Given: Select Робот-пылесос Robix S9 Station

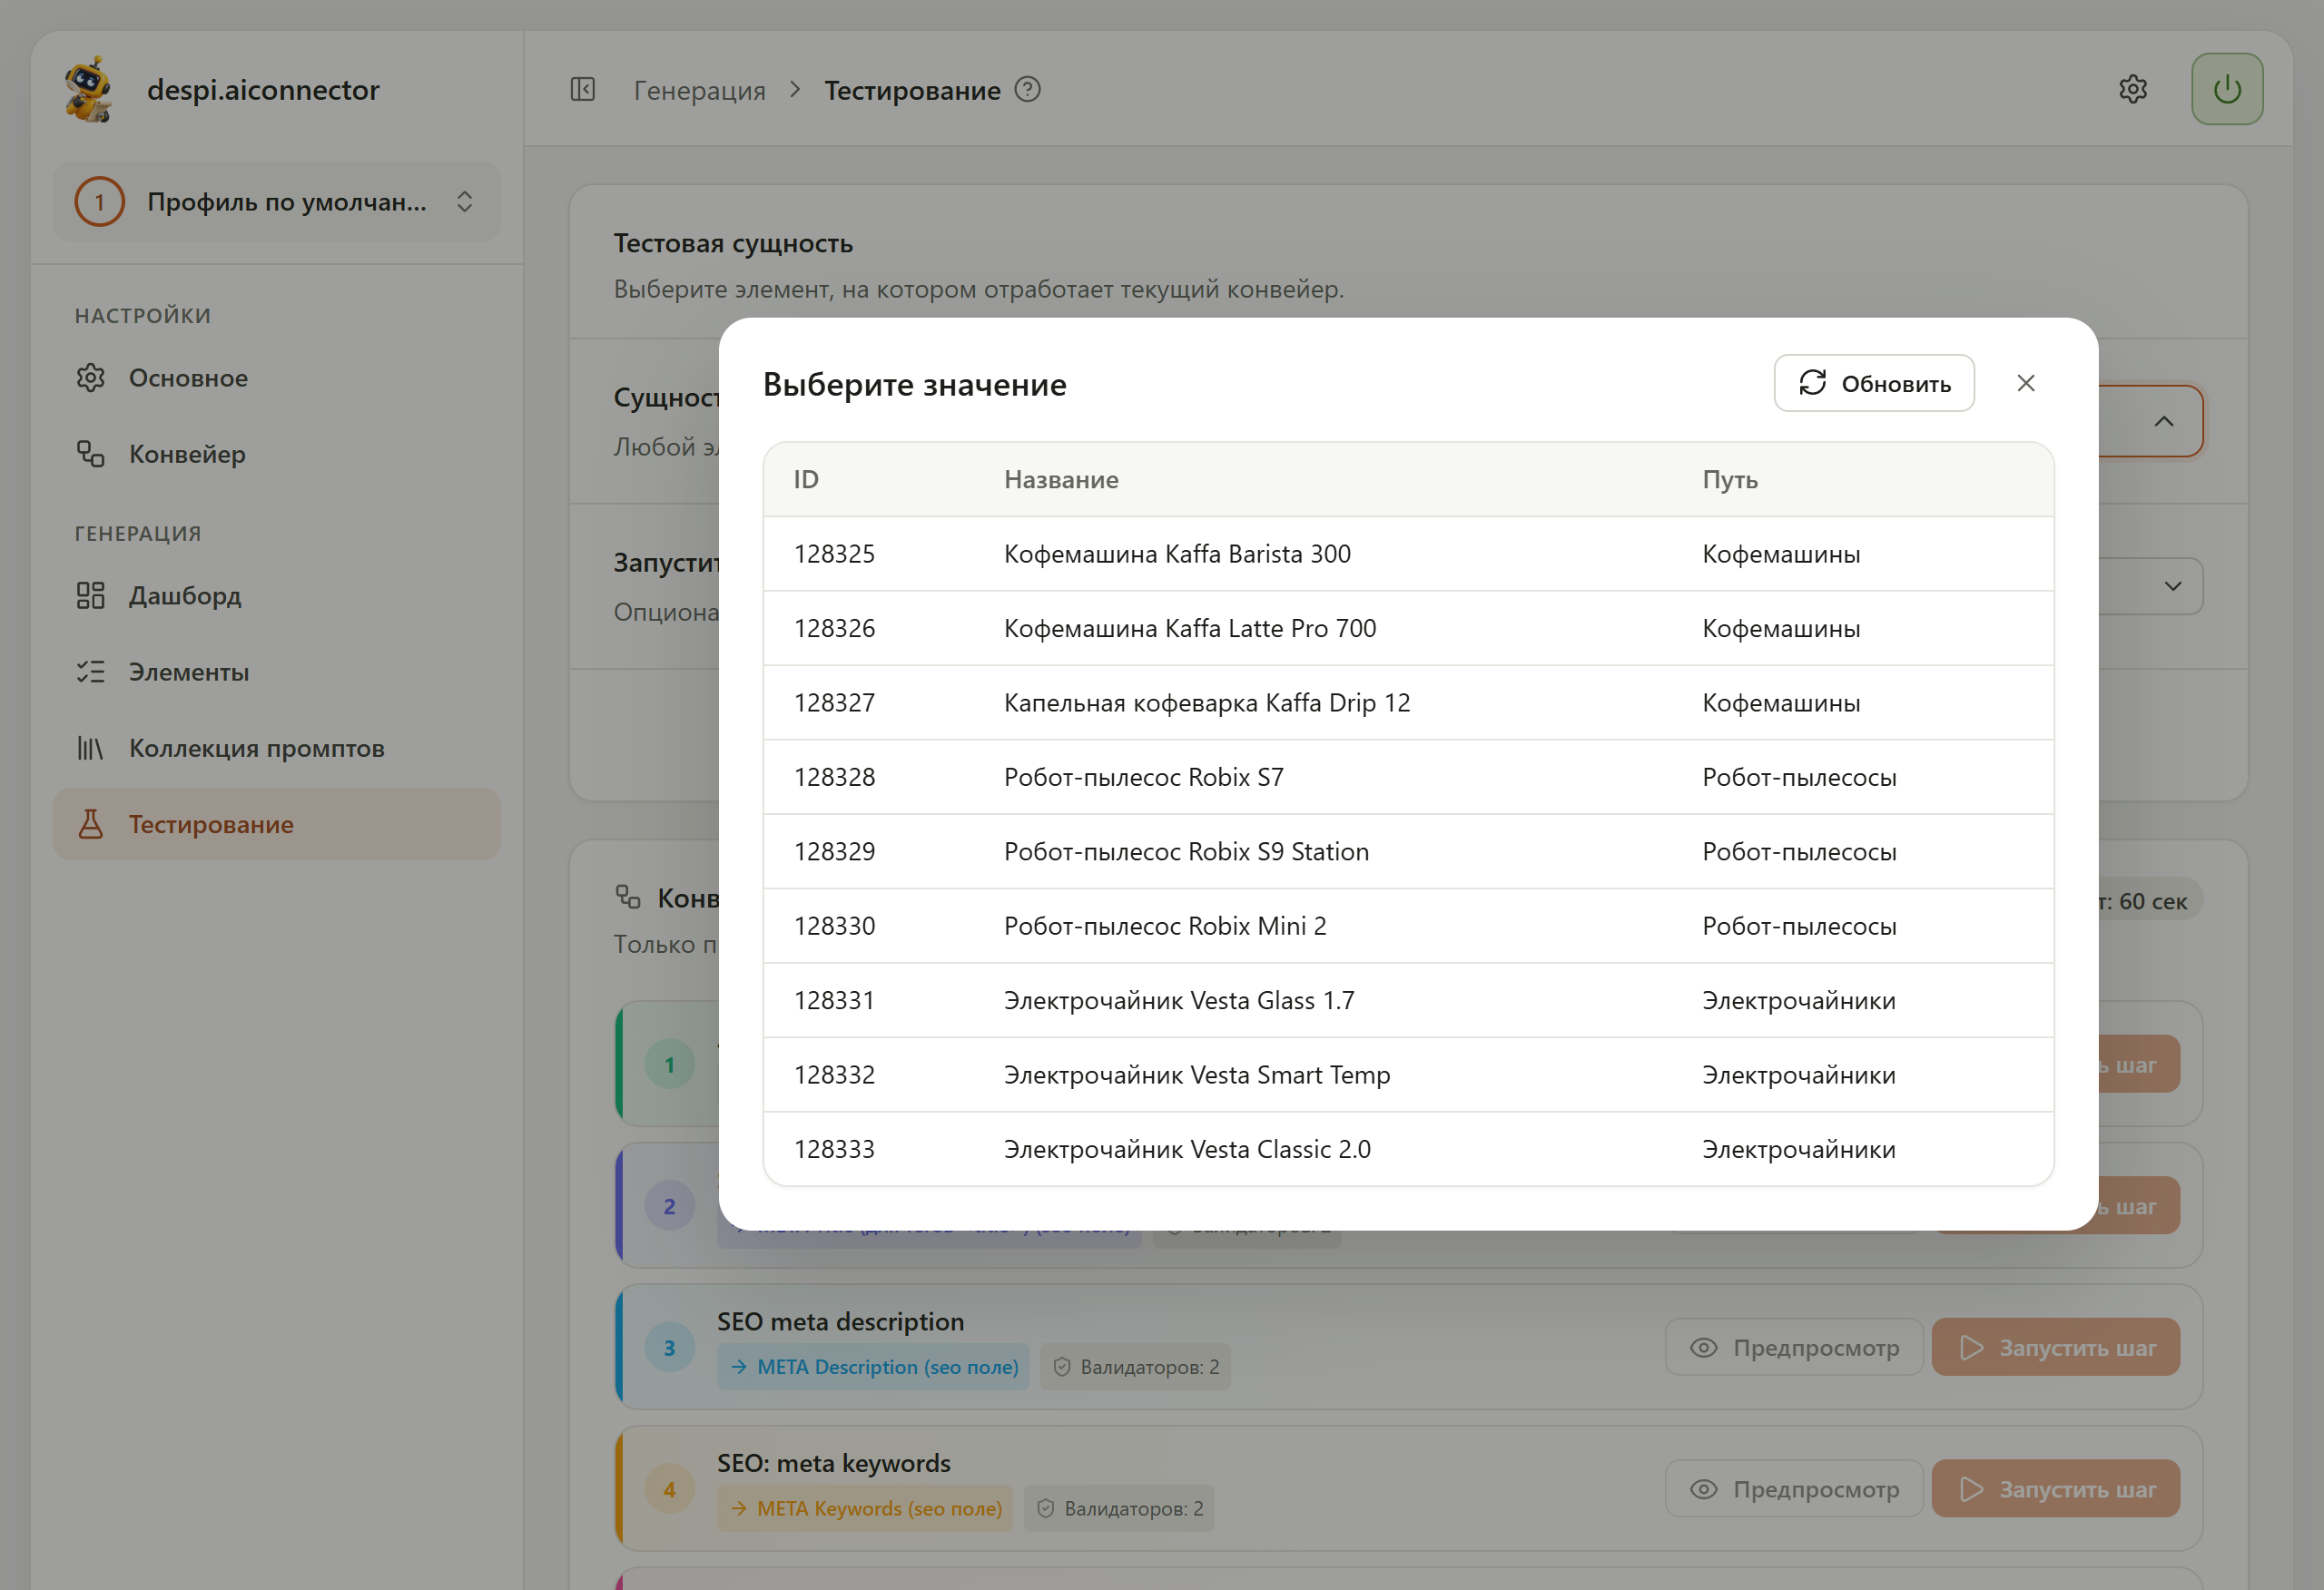Looking at the screenshot, I should pos(1408,852).
